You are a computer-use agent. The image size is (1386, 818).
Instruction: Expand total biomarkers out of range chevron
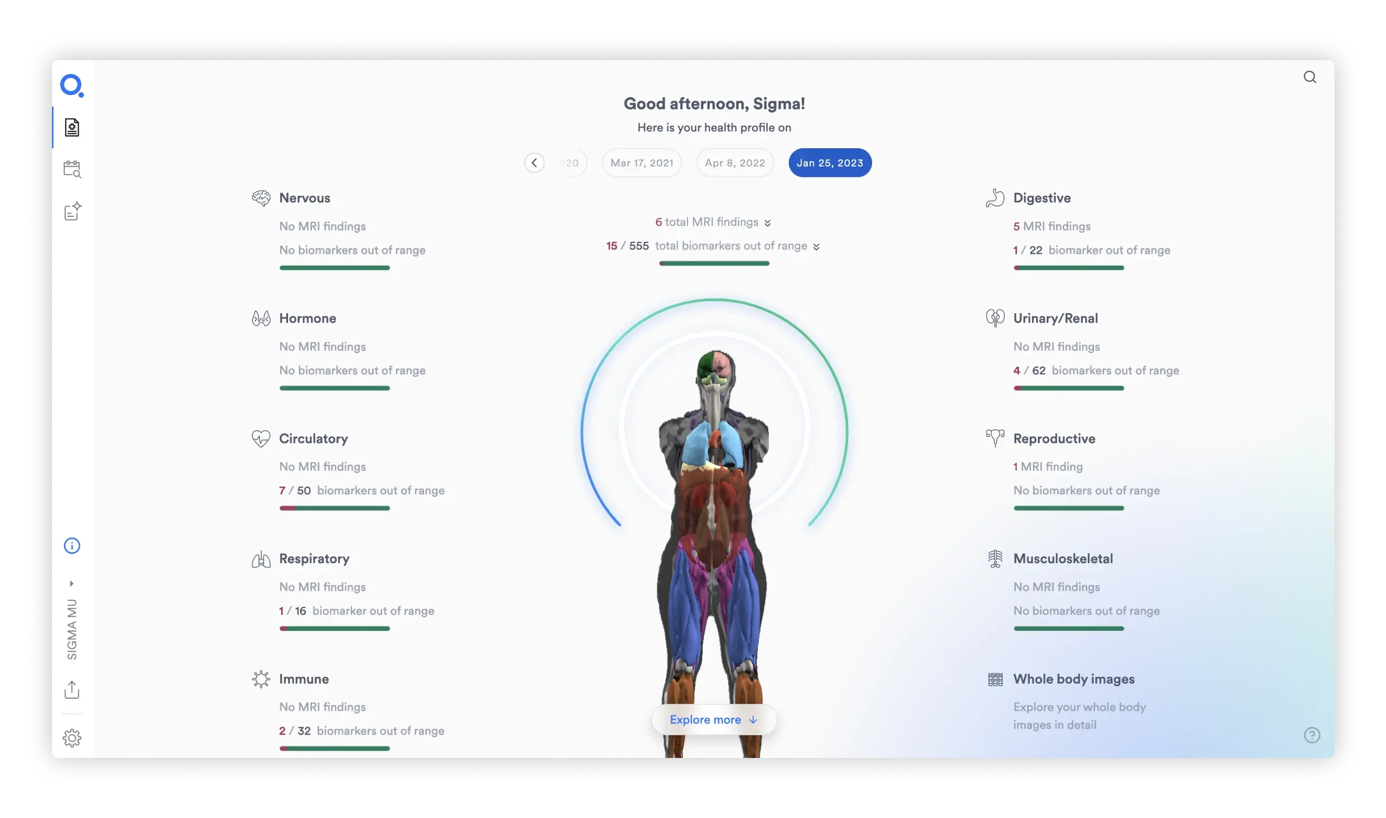click(816, 246)
